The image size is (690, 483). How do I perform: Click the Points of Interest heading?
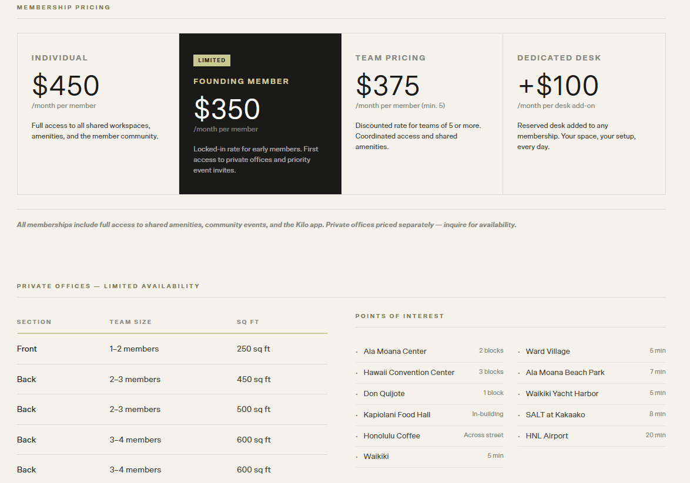point(400,316)
